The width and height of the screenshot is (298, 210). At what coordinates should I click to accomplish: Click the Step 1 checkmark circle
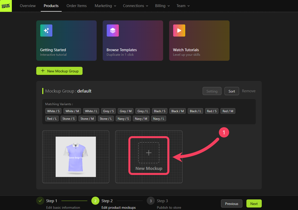40,201
